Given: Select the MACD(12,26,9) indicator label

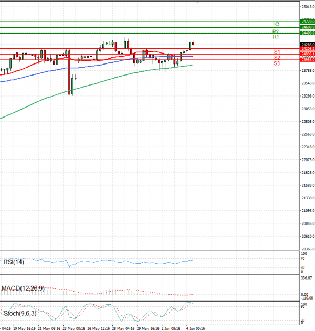Looking at the screenshot, I should [23, 289].
